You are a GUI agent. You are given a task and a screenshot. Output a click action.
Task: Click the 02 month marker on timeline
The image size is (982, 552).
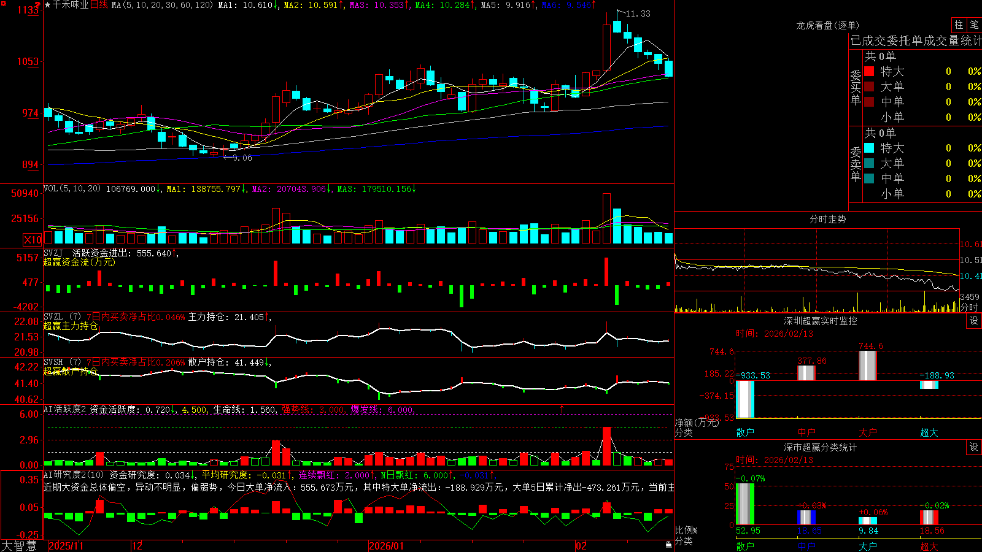click(x=581, y=546)
